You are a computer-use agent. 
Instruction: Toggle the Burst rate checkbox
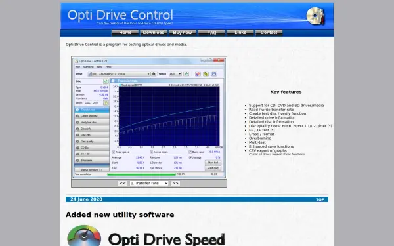[x=190, y=152]
